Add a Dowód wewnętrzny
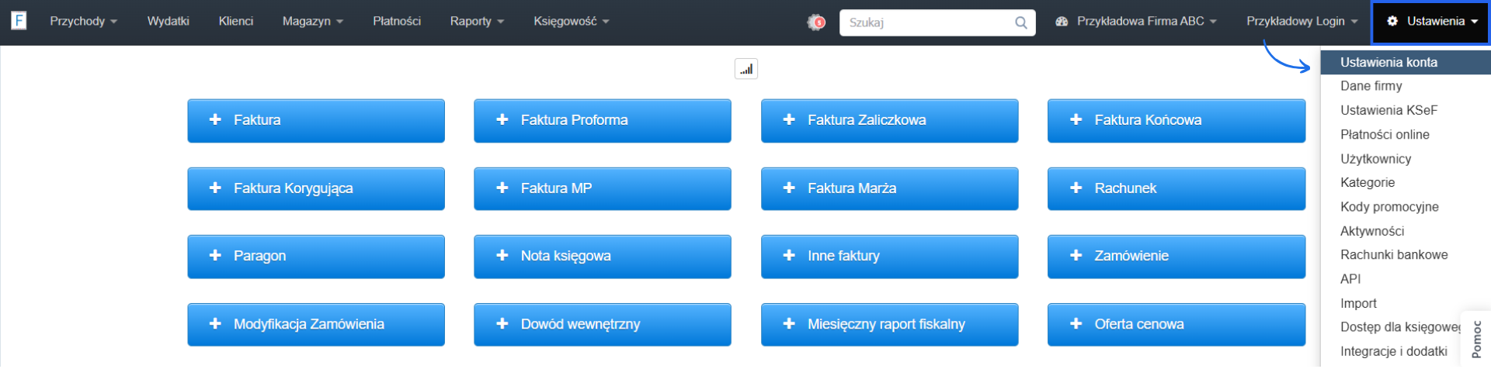This screenshot has height=369, width=1491. pyautogui.click(x=603, y=325)
